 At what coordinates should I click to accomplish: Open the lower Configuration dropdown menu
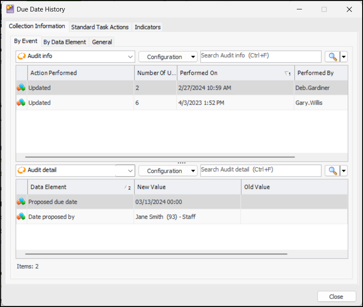[168, 171]
